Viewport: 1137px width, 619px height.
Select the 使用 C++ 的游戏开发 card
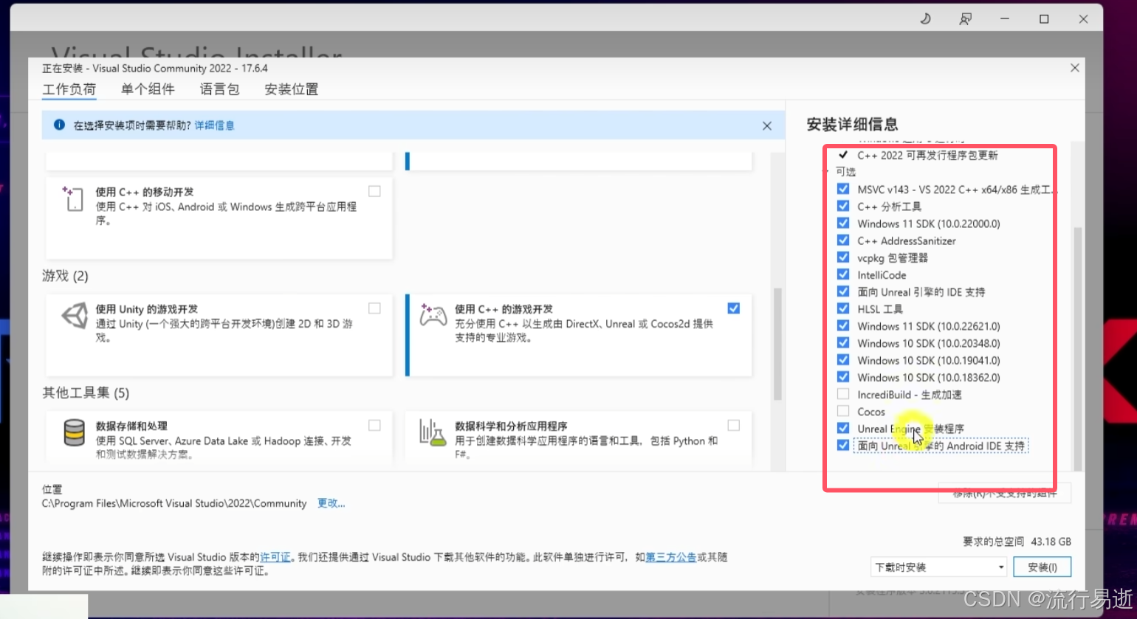(578, 334)
